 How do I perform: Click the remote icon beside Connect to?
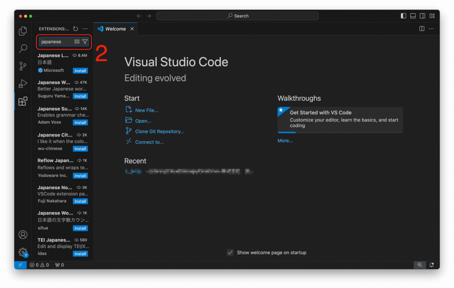tap(129, 141)
